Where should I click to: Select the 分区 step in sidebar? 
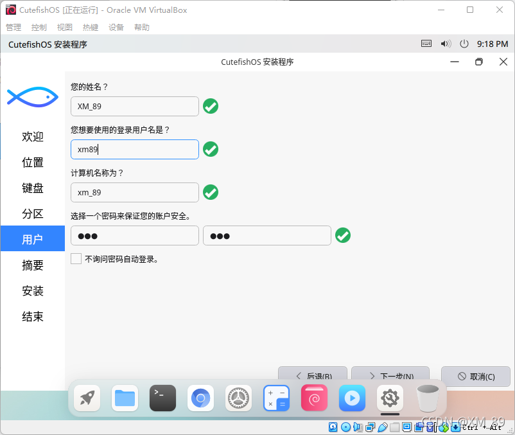click(33, 213)
